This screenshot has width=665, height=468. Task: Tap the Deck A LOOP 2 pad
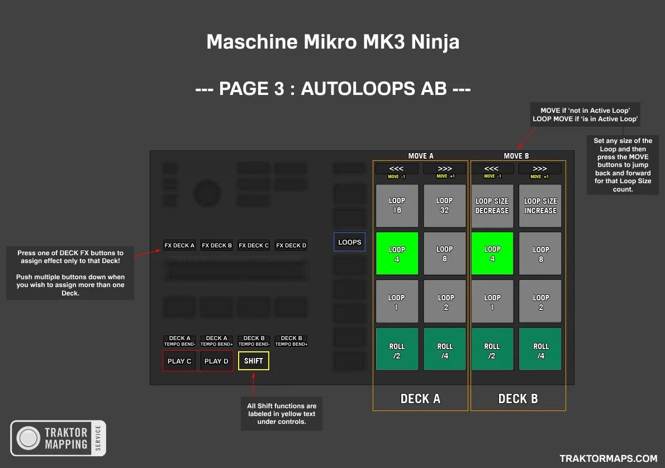click(444, 302)
